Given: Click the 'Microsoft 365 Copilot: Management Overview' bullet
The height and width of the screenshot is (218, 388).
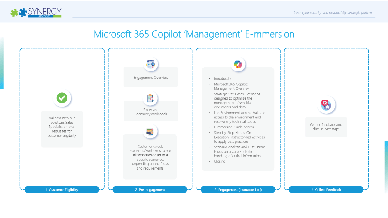Looking at the screenshot, I should click(x=232, y=86).
